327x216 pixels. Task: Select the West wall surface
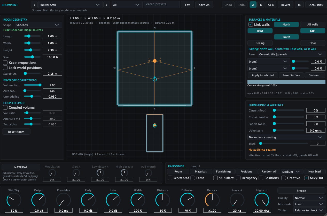(260, 31)
